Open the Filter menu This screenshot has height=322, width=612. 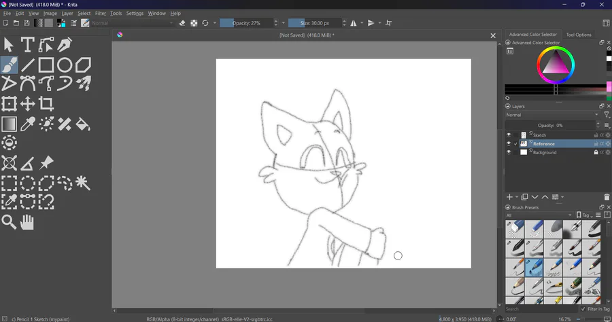point(101,14)
